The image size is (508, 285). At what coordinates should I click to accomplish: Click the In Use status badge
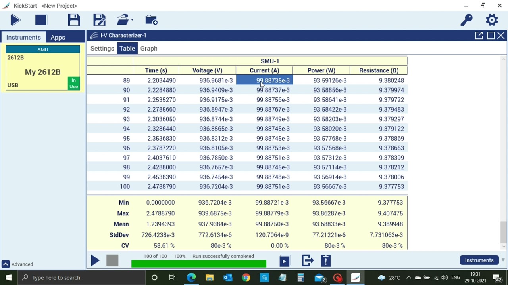point(73,83)
